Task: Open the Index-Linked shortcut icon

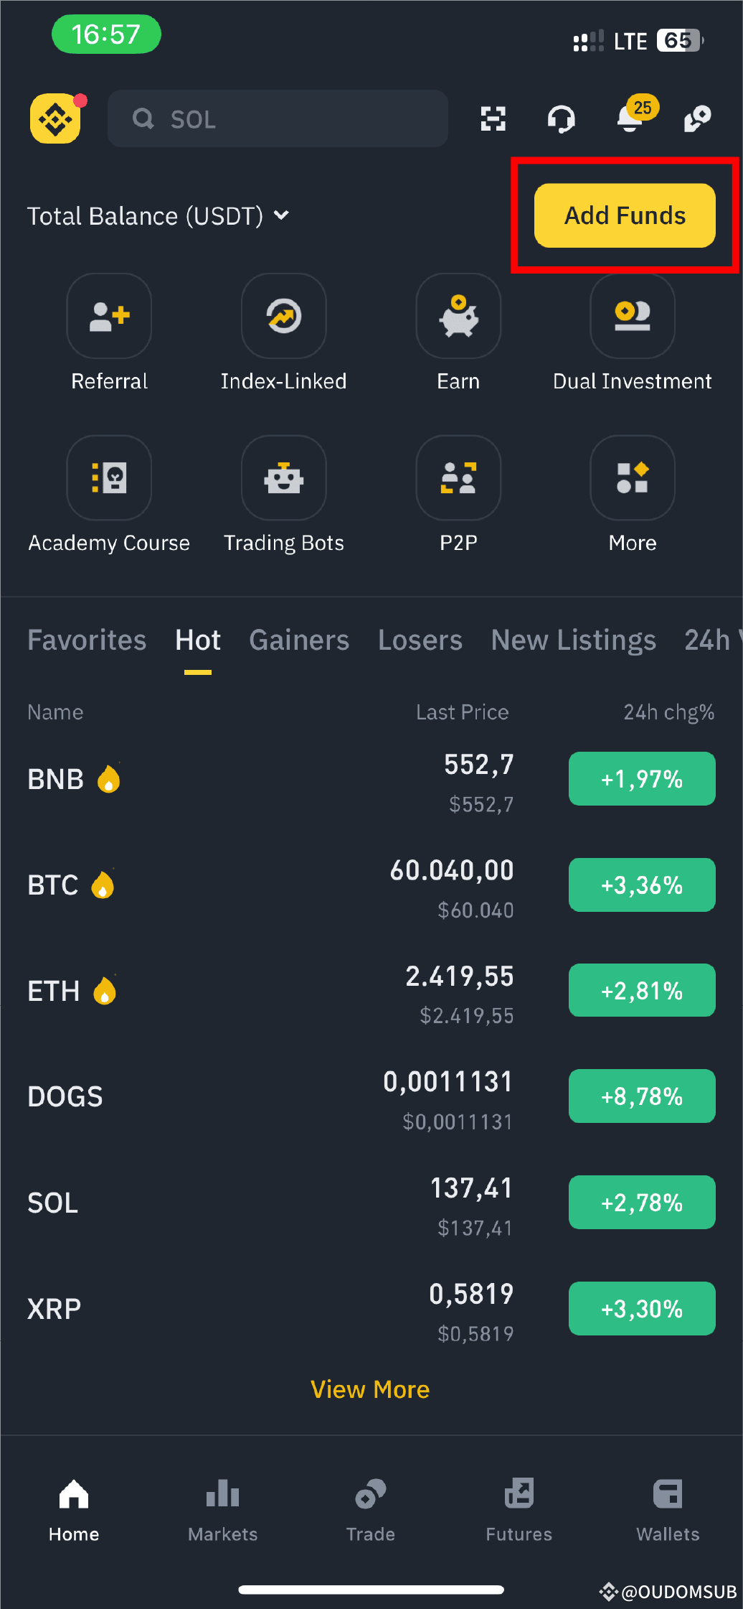Action: pyautogui.click(x=284, y=316)
